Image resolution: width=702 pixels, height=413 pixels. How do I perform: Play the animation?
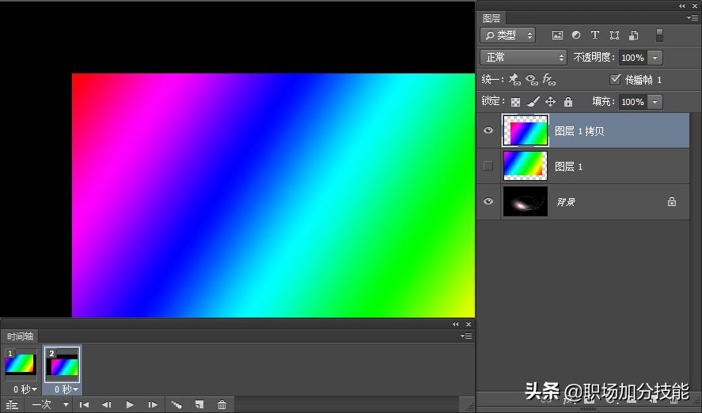pyautogui.click(x=130, y=405)
